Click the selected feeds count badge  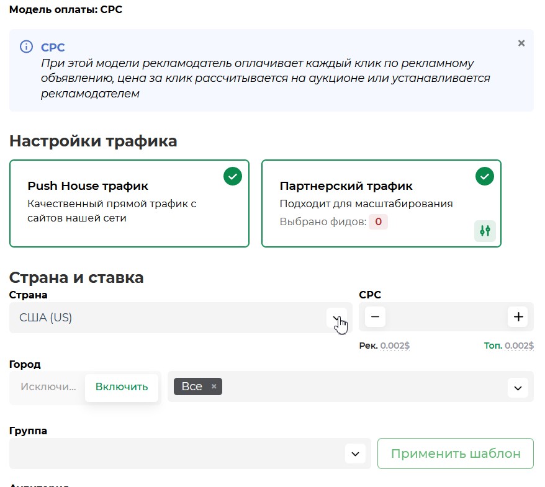[x=378, y=221]
